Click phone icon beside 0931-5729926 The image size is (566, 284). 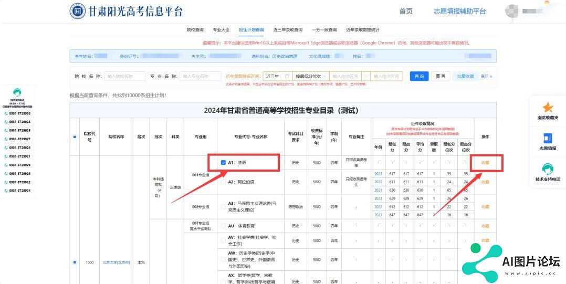(6, 174)
